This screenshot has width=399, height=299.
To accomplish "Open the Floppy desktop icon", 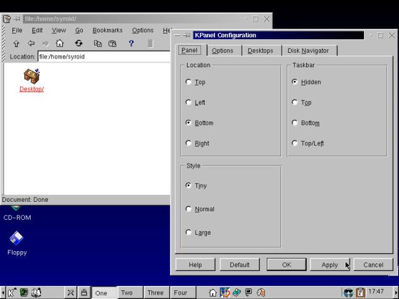I will click(17, 239).
